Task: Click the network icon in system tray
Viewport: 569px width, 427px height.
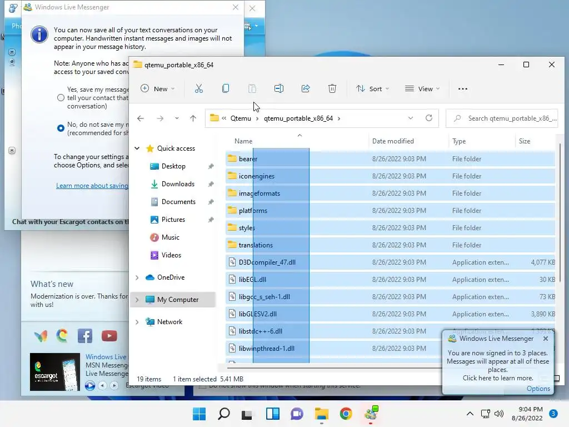Action: click(485, 414)
